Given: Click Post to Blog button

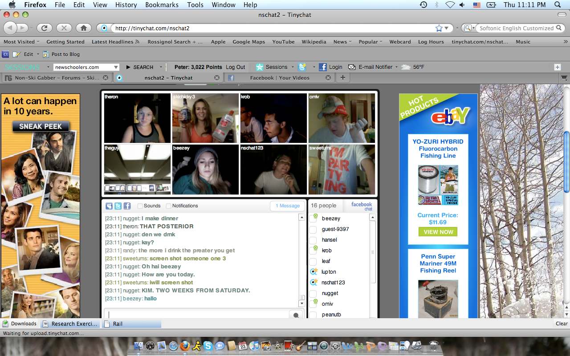Looking at the screenshot, I should tap(61, 54).
